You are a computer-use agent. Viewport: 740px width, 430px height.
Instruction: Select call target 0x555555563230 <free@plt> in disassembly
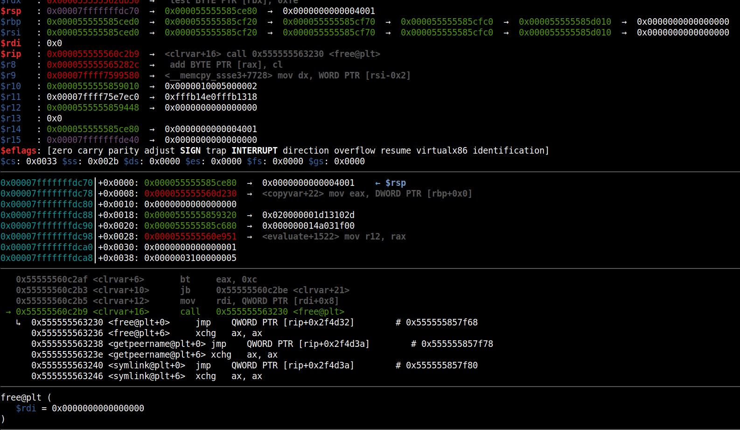tap(280, 311)
